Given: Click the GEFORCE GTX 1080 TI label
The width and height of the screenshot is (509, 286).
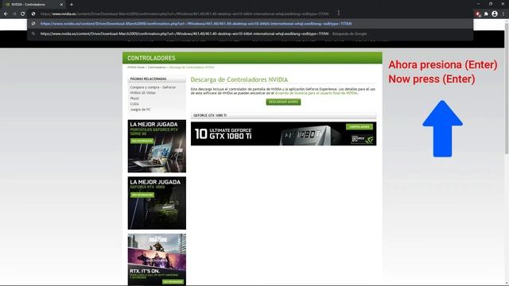Looking at the screenshot, I should click(x=210, y=115).
